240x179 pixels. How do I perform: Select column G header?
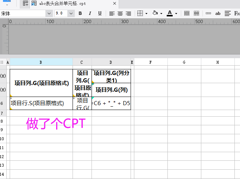click(184, 62)
